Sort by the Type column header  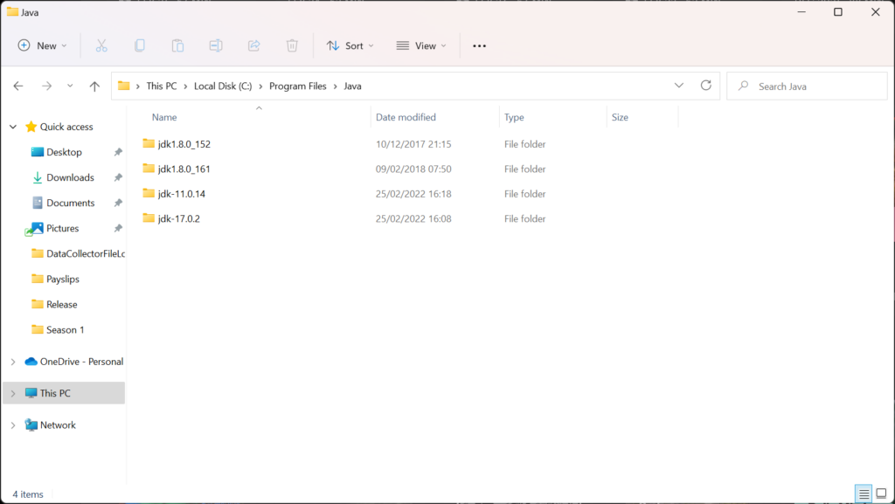point(514,117)
